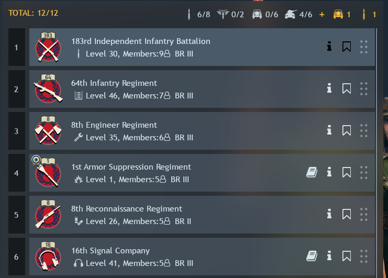
Task: Open the 16th Signal Company book icon
Action: click(x=312, y=256)
